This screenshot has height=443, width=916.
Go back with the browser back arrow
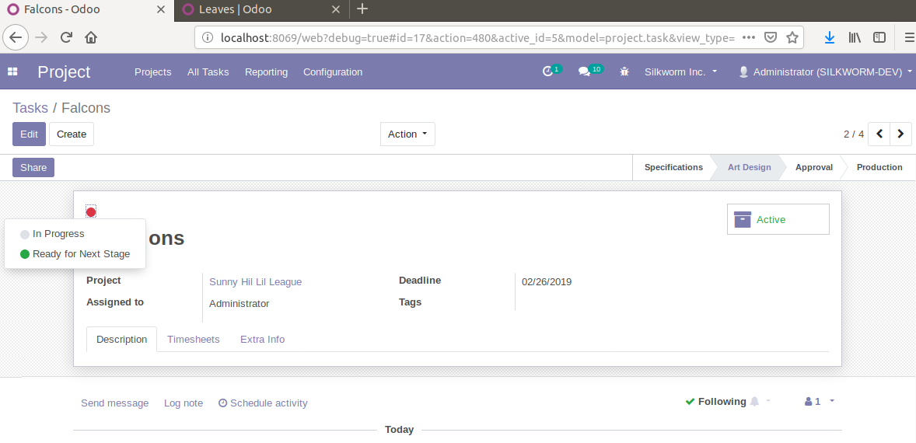tap(16, 37)
